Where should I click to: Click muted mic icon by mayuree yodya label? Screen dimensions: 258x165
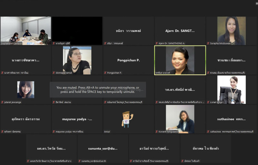54,132
